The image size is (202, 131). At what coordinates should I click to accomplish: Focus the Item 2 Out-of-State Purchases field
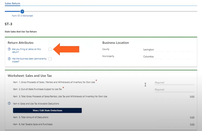pyautogui.click(x=174, y=90)
